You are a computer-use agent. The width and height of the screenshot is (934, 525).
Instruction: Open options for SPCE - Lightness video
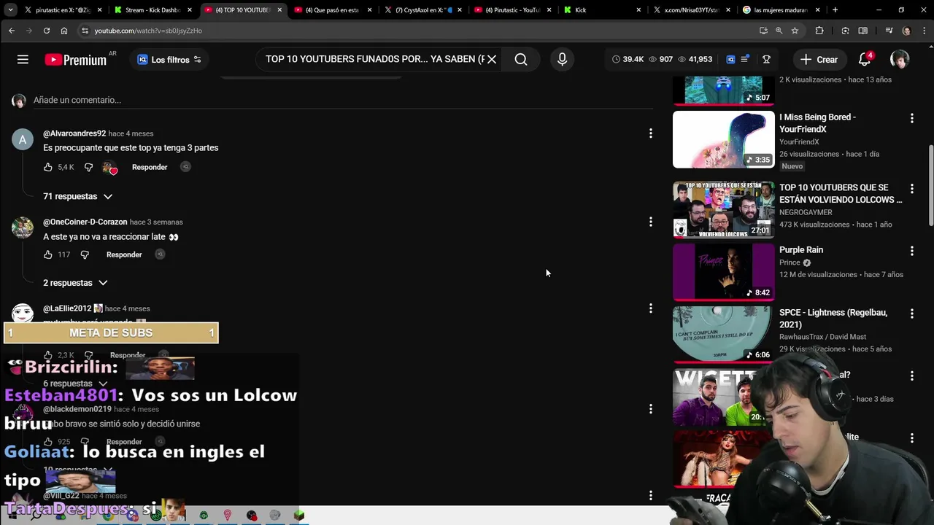tap(912, 313)
